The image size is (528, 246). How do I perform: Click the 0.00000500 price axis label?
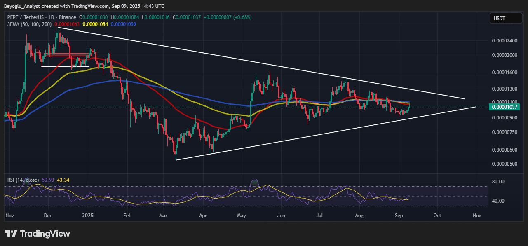pos(505,164)
